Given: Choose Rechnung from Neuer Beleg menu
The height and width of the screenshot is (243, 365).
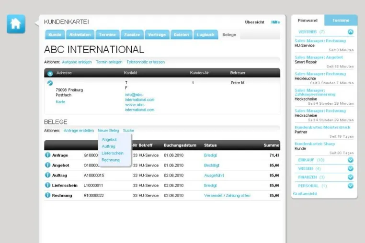Looking at the screenshot, I should (111, 160).
